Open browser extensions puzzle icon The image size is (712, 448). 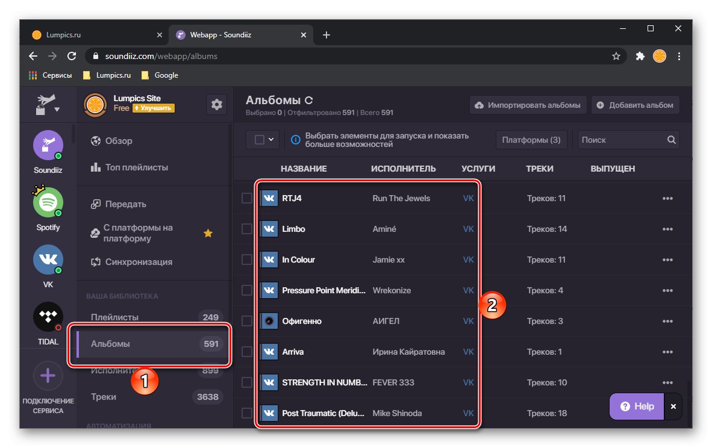640,56
